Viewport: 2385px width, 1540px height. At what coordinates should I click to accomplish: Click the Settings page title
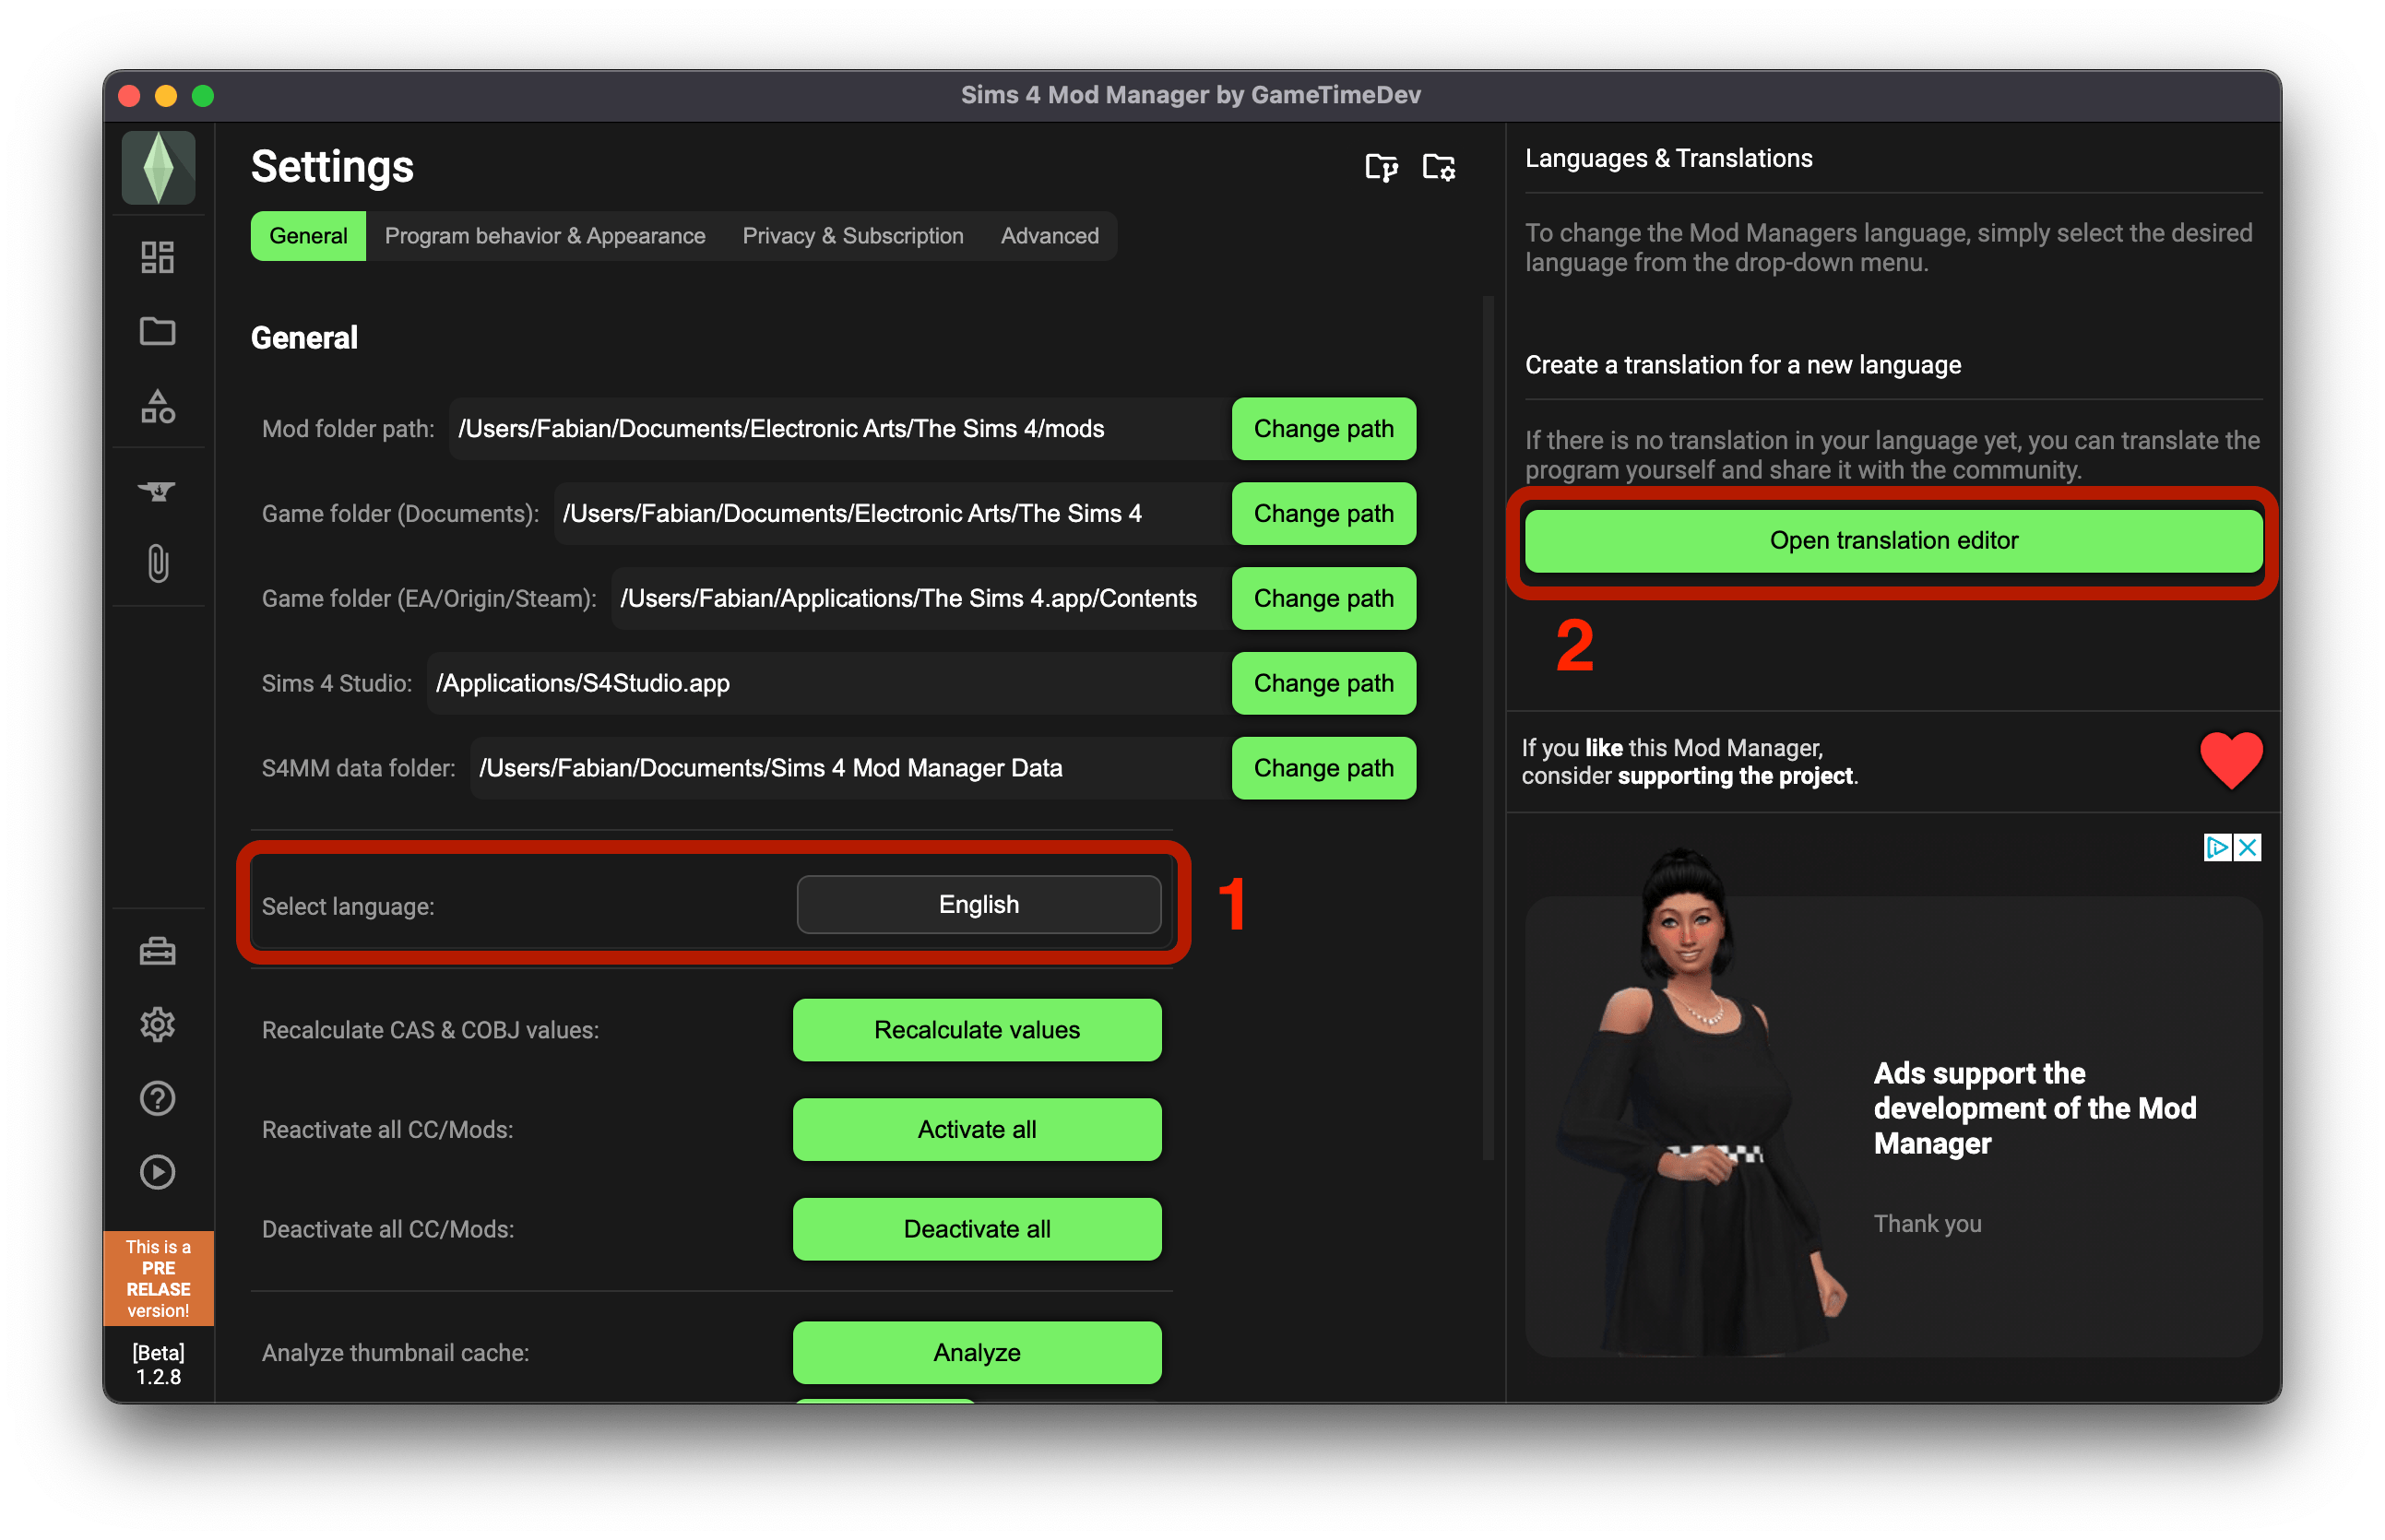(x=332, y=167)
